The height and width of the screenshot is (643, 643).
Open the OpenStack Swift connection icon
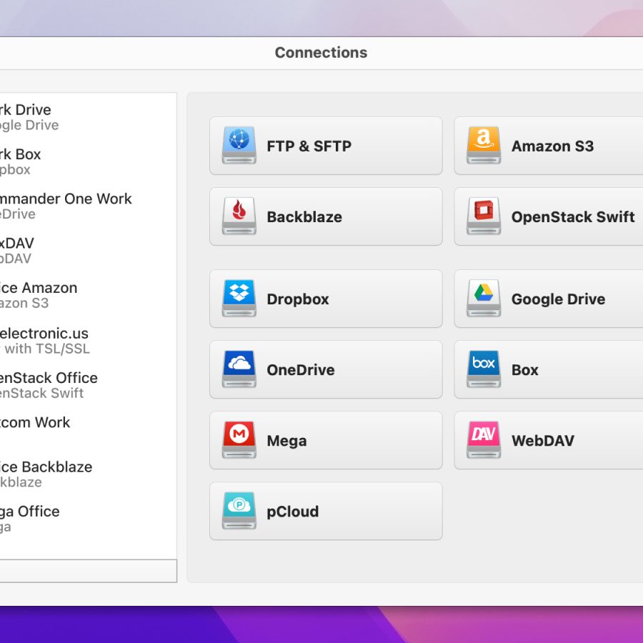coord(484,216)
